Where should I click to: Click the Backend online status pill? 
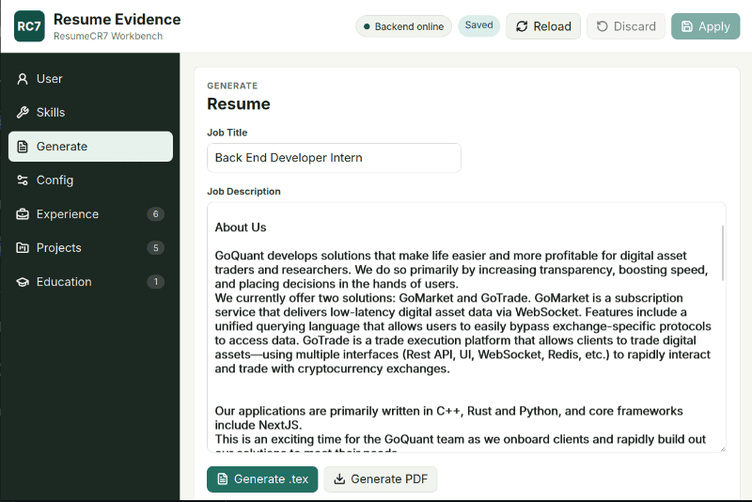click(404, 26)
